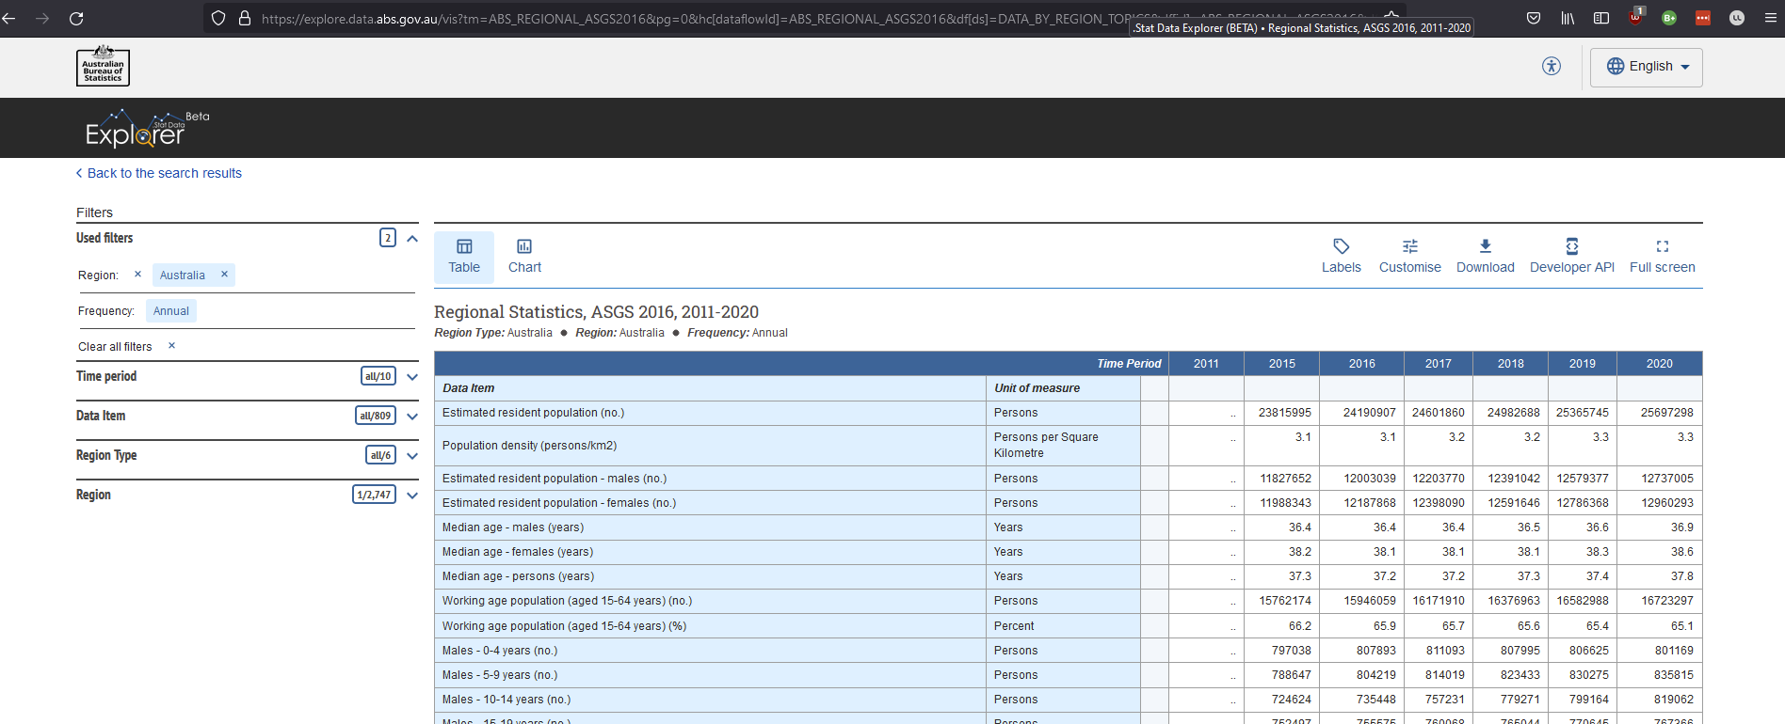Open accessibility options icon
Viewport: 1785px width, 724px height.
point(1552,66)
